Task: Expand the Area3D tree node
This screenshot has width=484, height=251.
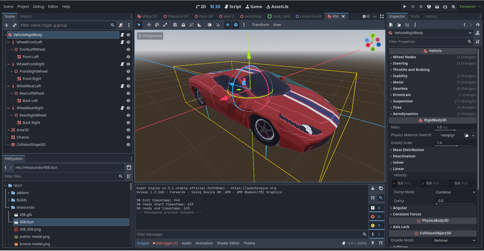Action: click(x=9, y=130)
